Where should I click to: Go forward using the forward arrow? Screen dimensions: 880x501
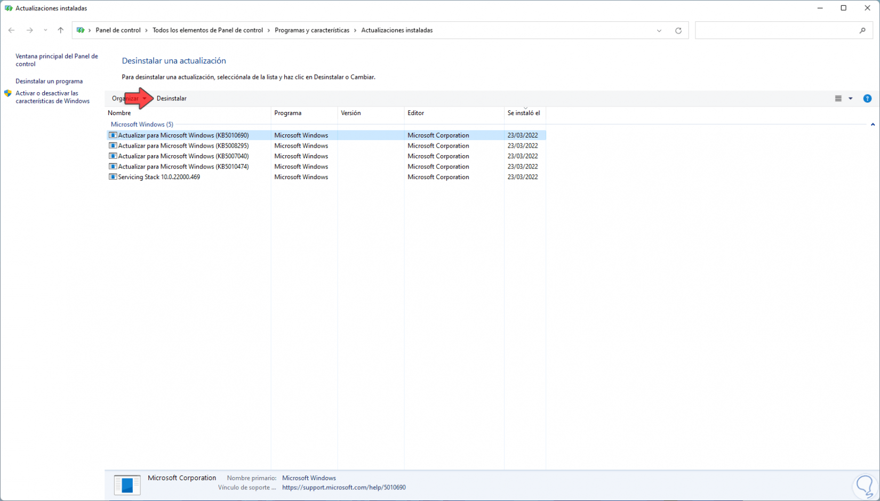[30, 30]
